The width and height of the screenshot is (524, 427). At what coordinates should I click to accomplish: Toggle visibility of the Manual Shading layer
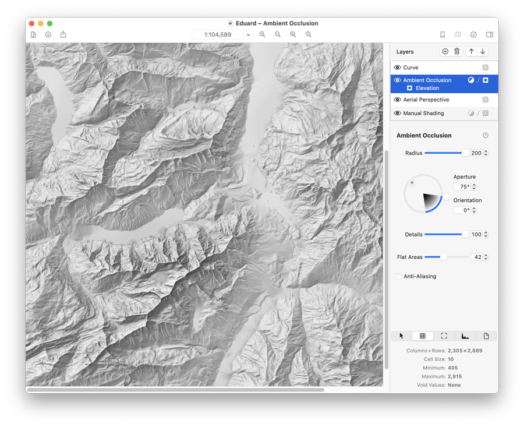point(396,113)
